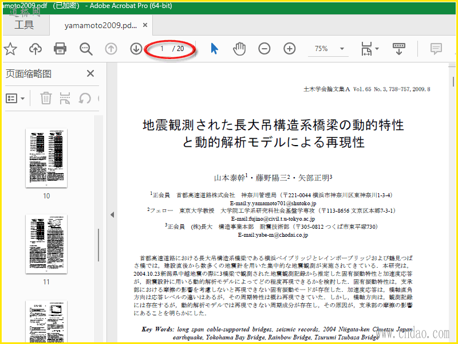Click the page number input field
This screenshot has height=344, width=458.
[163, 49]
